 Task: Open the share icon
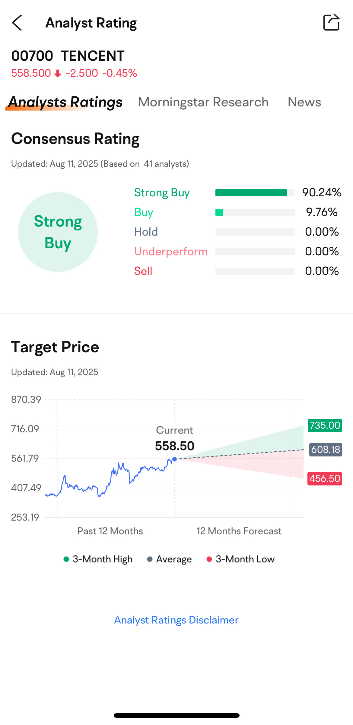(331, 22)
